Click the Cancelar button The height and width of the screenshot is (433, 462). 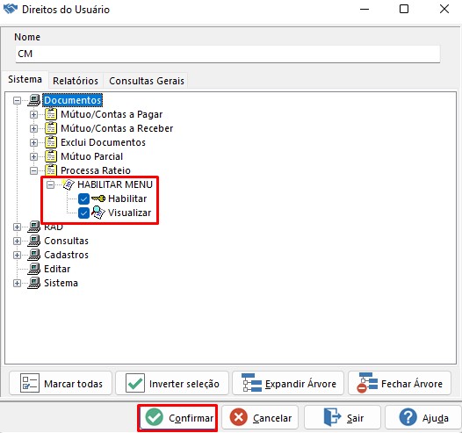click(x=260, y=417)
